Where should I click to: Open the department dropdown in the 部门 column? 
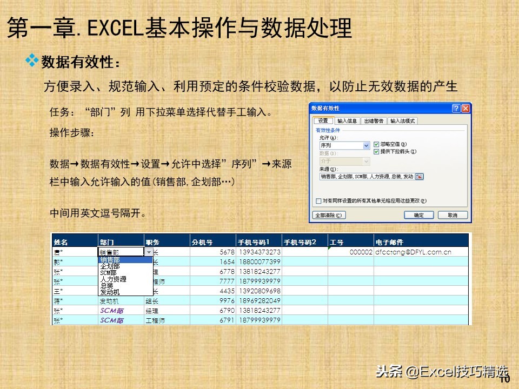149,252
